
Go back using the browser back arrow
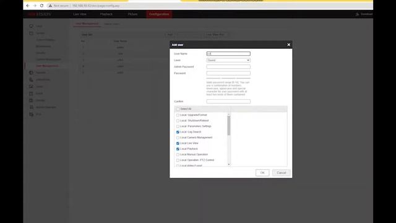pyautogui.click(x=28, y=6)
